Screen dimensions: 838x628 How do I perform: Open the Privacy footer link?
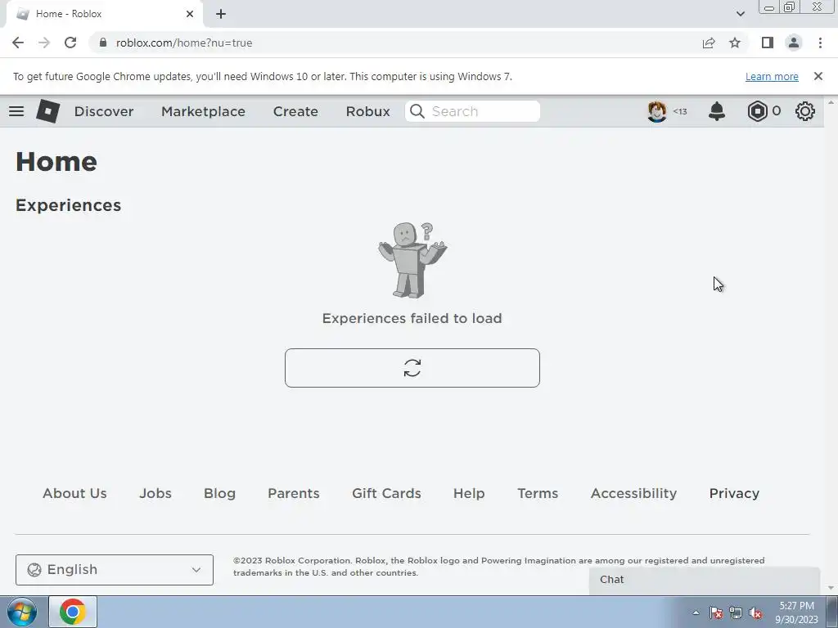(734, 493)
